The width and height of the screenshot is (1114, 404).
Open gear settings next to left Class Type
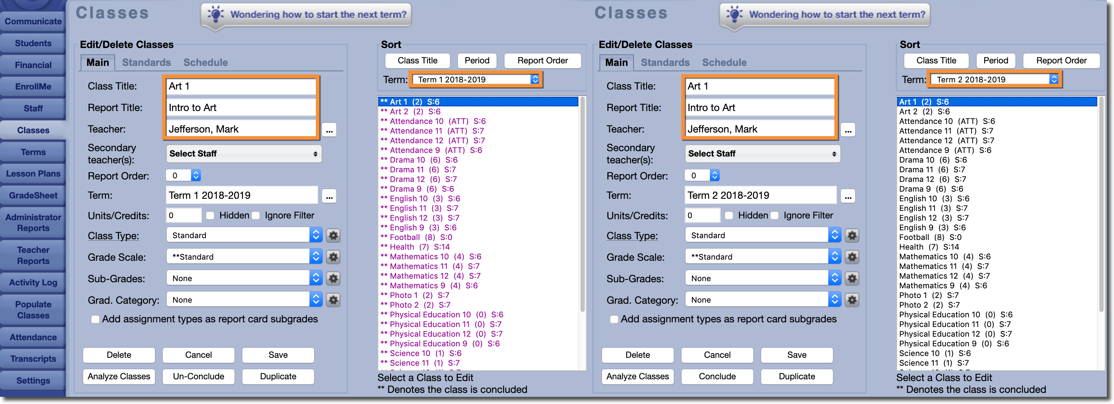[333, 235]
